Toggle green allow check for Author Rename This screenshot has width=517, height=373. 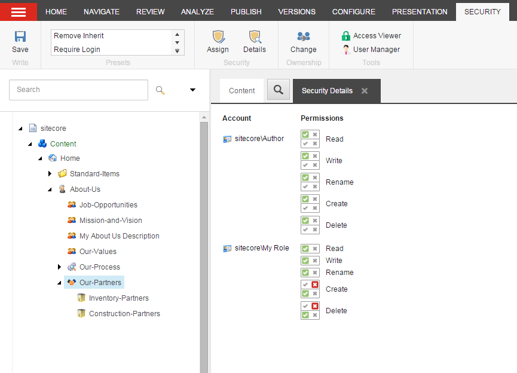[305, 177]
